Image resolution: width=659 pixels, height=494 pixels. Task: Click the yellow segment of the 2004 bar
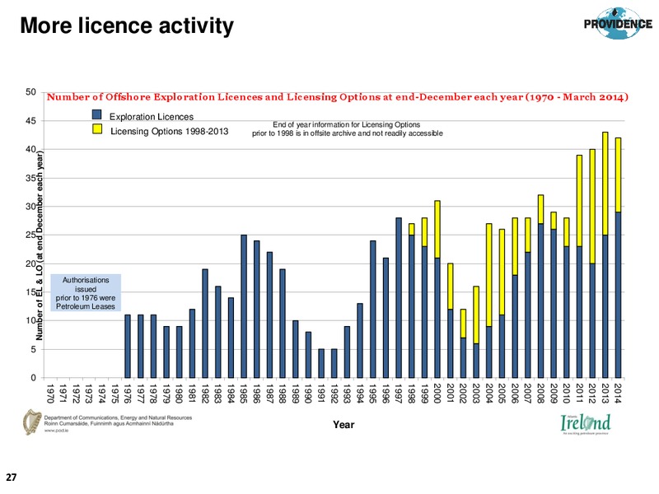pos(488,275)
